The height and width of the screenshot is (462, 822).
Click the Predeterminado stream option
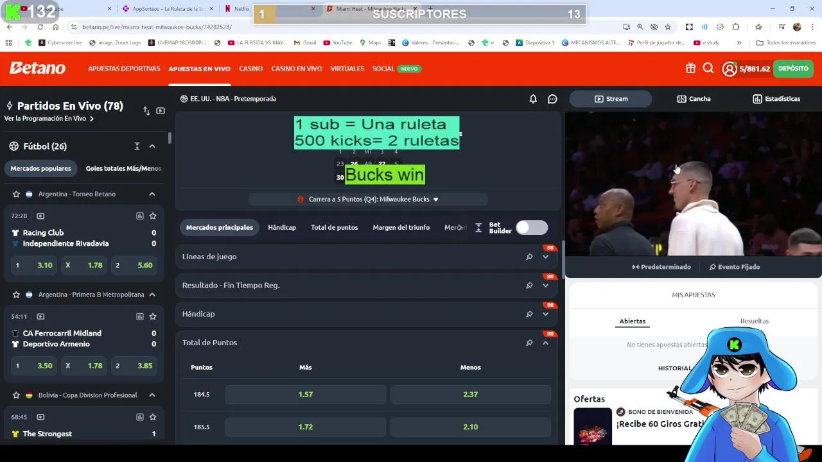661,267
